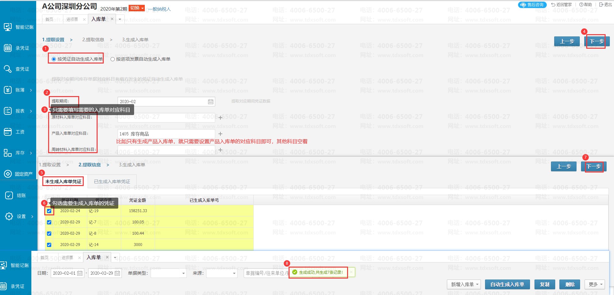The height and width of the screenshot is (295, 614).
Task: Click the 产品入库单对应科目 input field
Action: (166, 134)
